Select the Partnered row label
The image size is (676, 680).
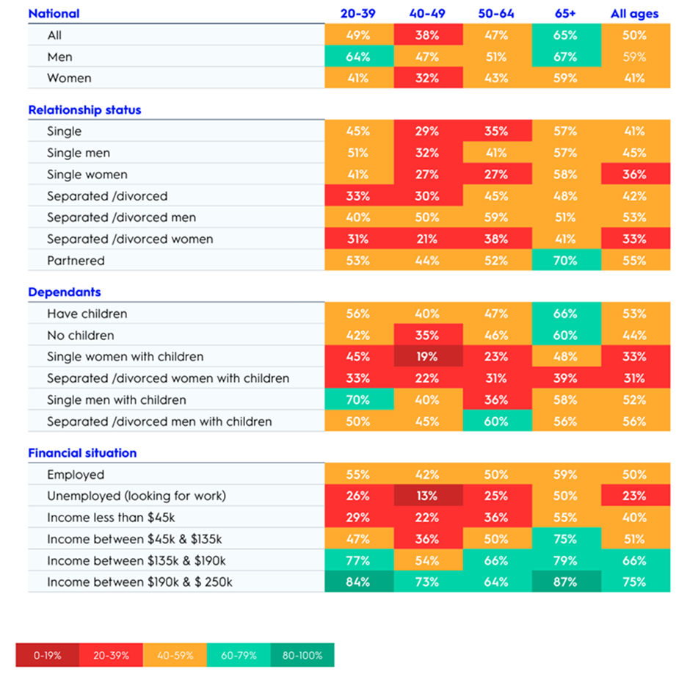(76, 261)
